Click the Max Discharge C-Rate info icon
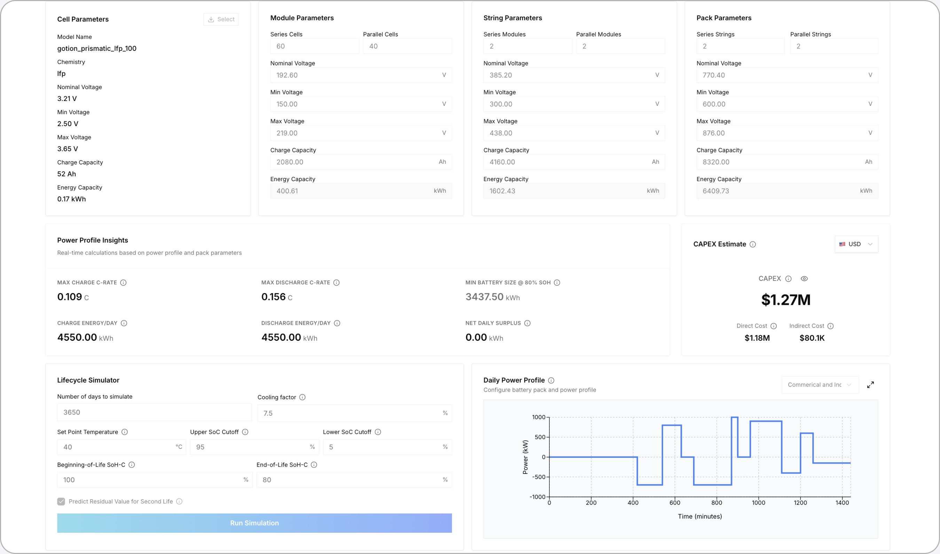The height and width of the screenshot is (554, 940). (336, 283)
